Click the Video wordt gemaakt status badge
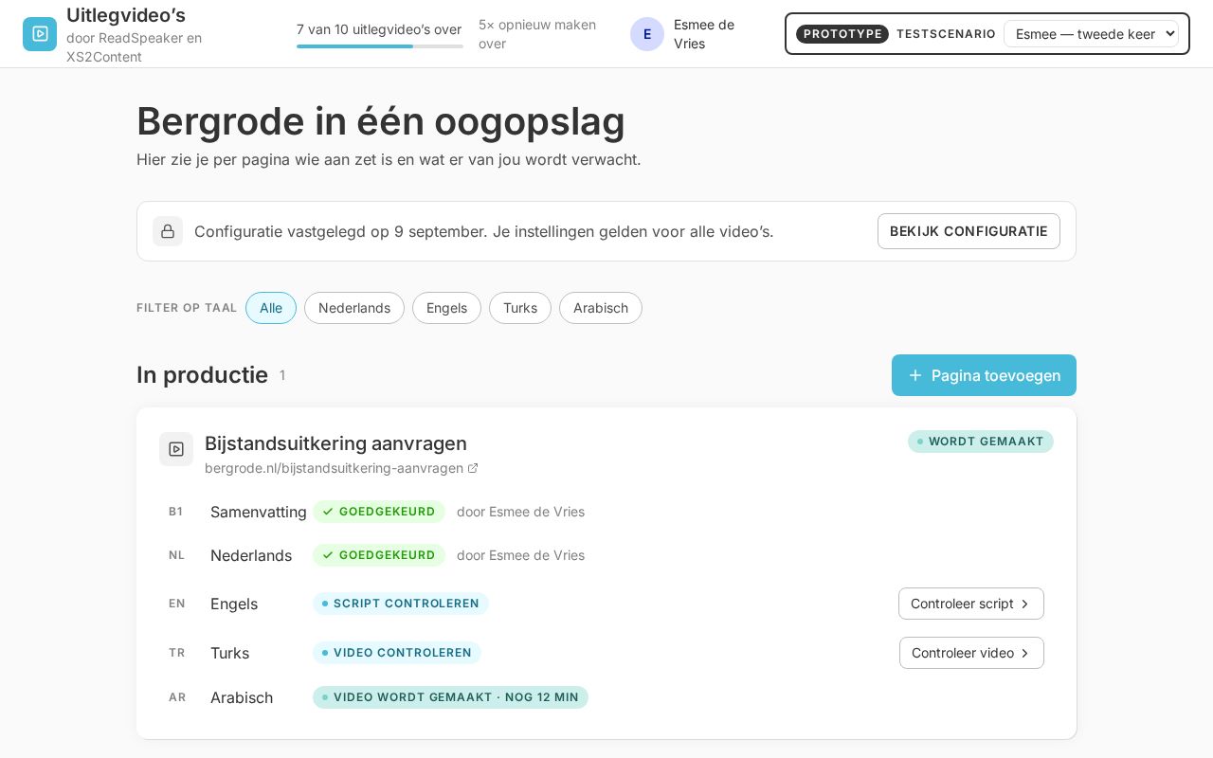The width and height of the screenshot is (1213, 758). 450,697
